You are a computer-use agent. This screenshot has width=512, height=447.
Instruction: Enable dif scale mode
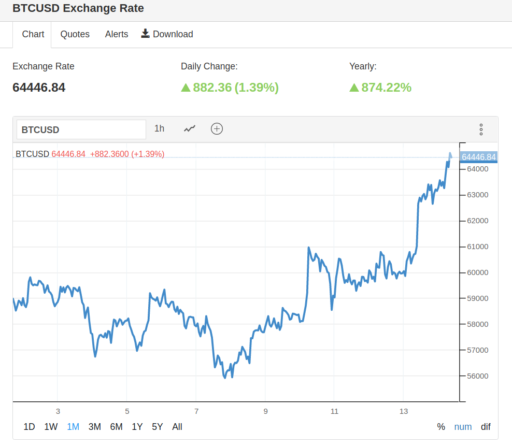click(x=486, y=427)
